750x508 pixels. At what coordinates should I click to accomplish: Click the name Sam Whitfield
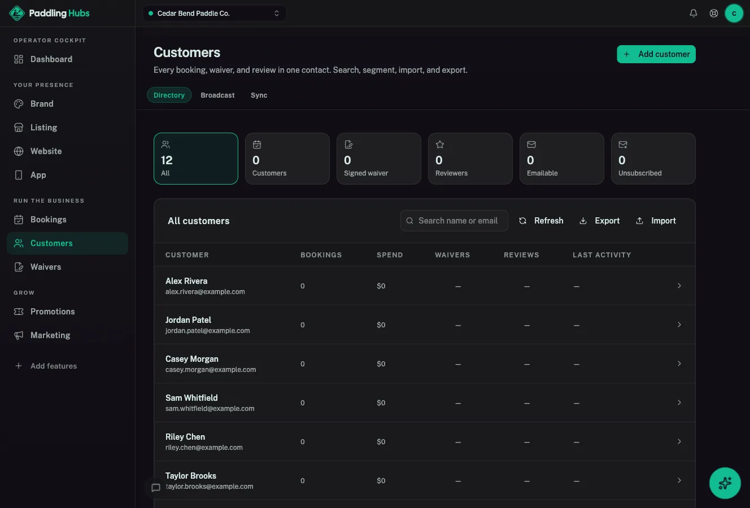(x=191, y=398)
